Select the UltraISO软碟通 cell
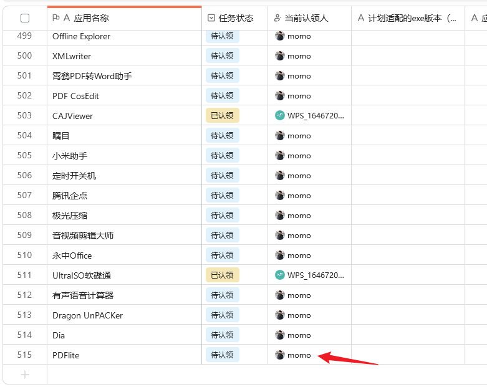Image resolution: width=487 pixels, height=387 pixels. click(x=124, y=275)
